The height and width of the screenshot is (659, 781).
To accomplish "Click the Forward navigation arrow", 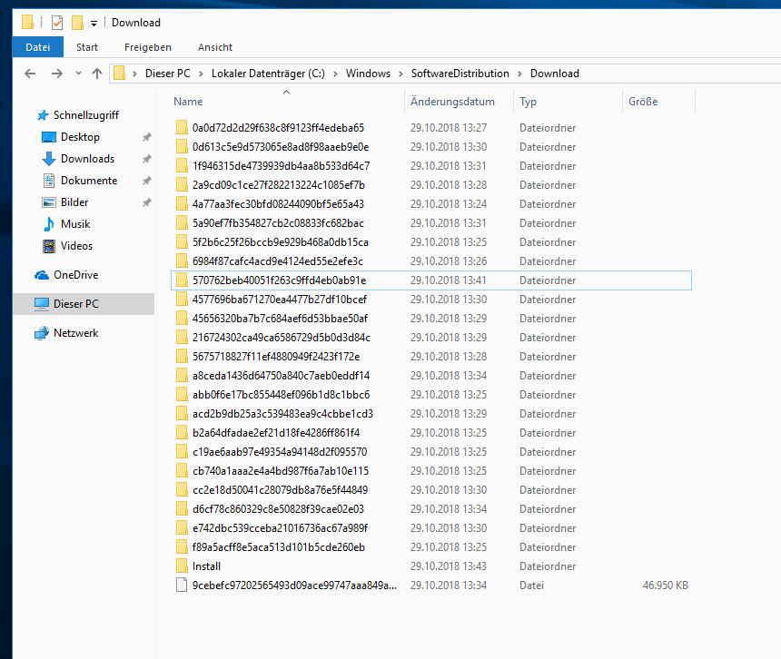I will (x=57, y=74).
